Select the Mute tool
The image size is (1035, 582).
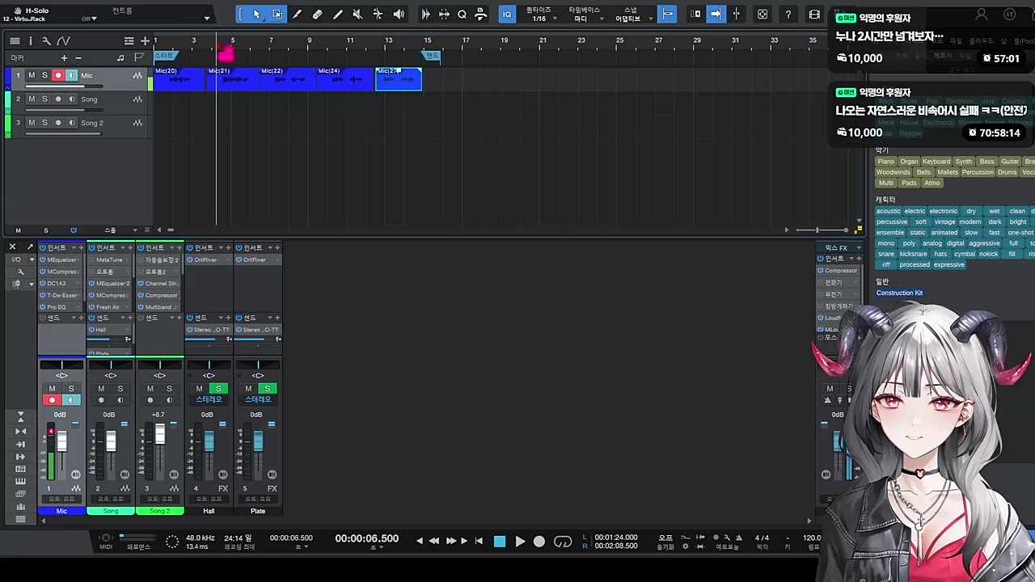(357, 15)
